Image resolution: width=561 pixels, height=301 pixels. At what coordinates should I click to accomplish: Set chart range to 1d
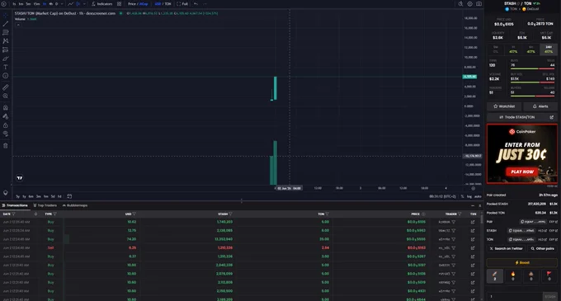(59, 196)
